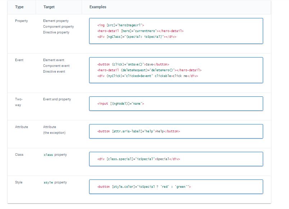The image size is (289, 209).
Task: Click the Target column header
Action: [49, 7]
